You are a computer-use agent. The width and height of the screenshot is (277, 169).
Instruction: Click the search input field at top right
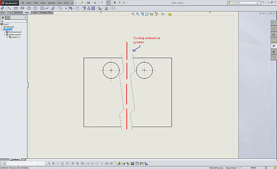point(243,3)
